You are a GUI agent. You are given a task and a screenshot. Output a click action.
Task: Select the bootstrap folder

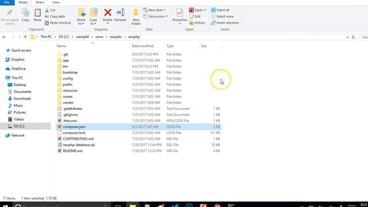tap(139, 72)
